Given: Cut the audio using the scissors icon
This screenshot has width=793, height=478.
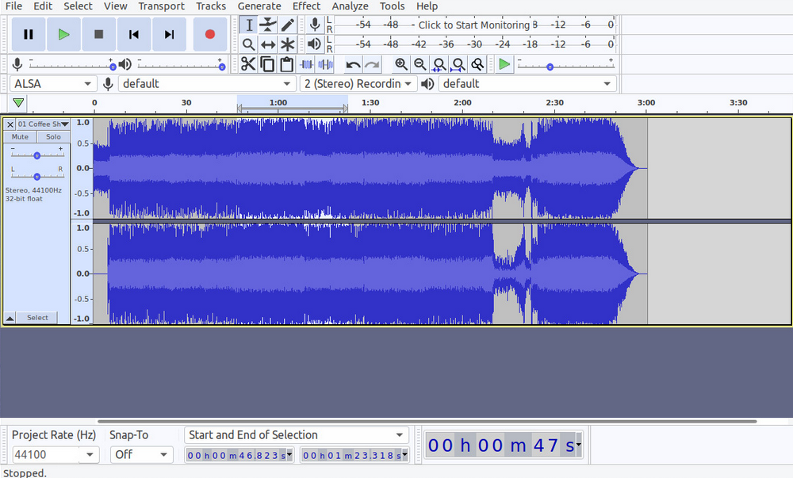Looking at the screenshot, I should 248,63.
